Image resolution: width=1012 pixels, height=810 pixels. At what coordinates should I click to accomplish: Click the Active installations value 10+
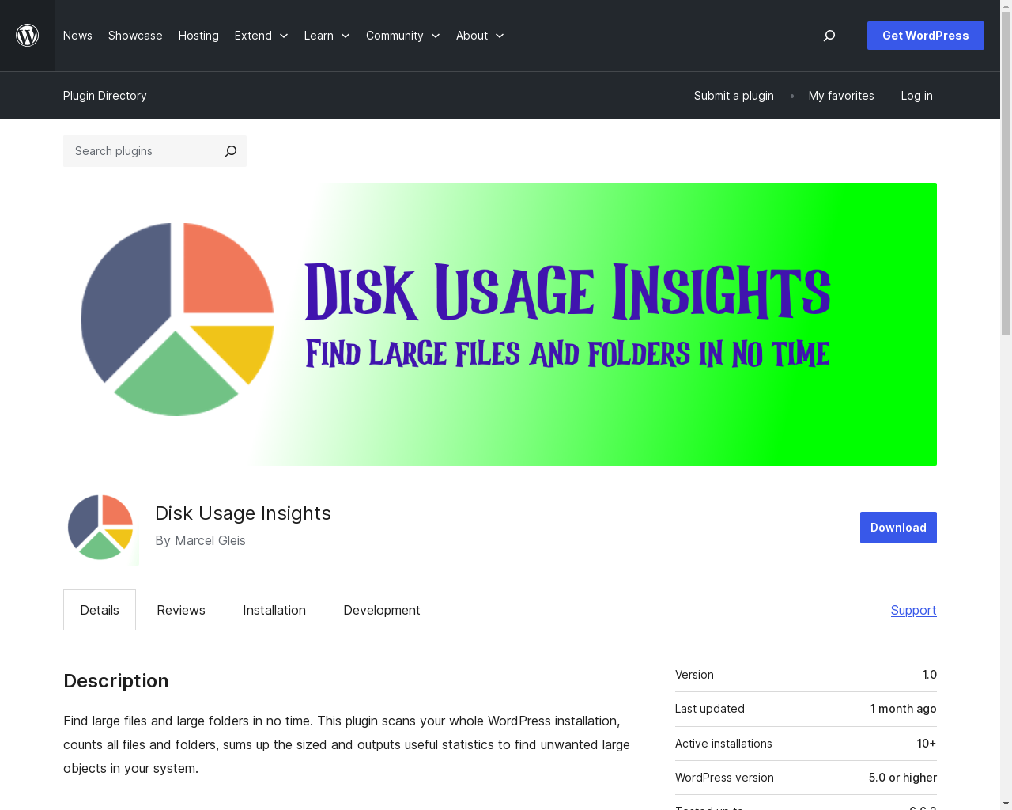coord(927,744)
